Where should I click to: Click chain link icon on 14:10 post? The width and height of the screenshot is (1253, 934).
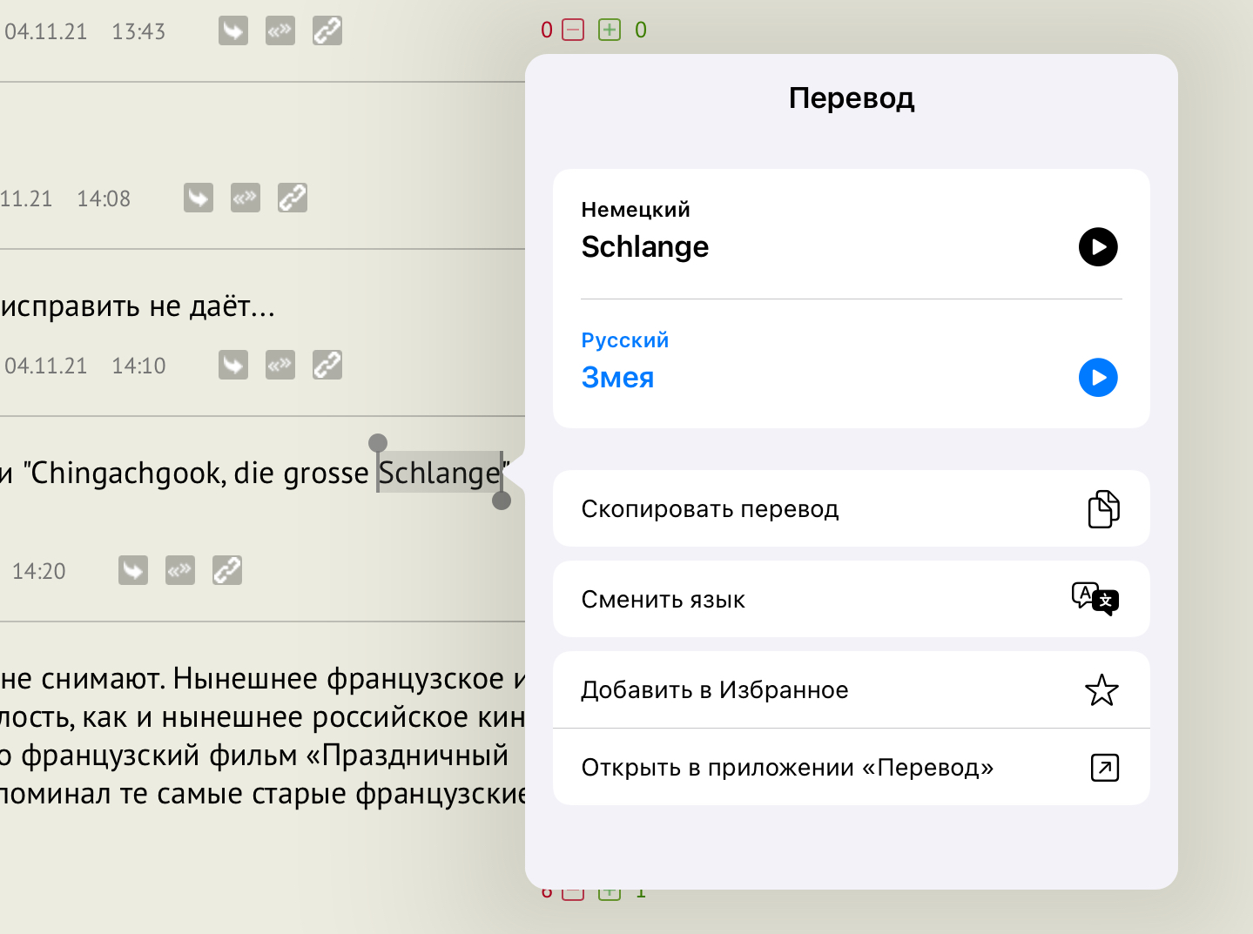(x=327, y=366)
